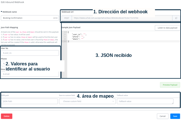
Task: Click the red Delete button
Action: point(7,116)
